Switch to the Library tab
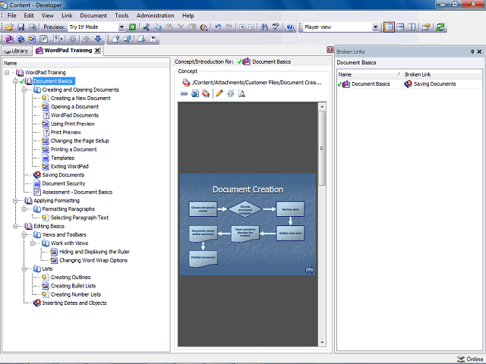Viewport: 486px width, 364px height. tap(17, 51)
